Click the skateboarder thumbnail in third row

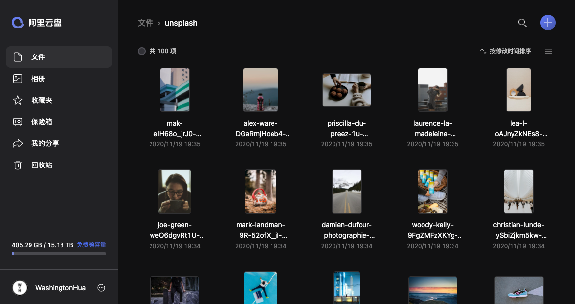pos(175,290)
